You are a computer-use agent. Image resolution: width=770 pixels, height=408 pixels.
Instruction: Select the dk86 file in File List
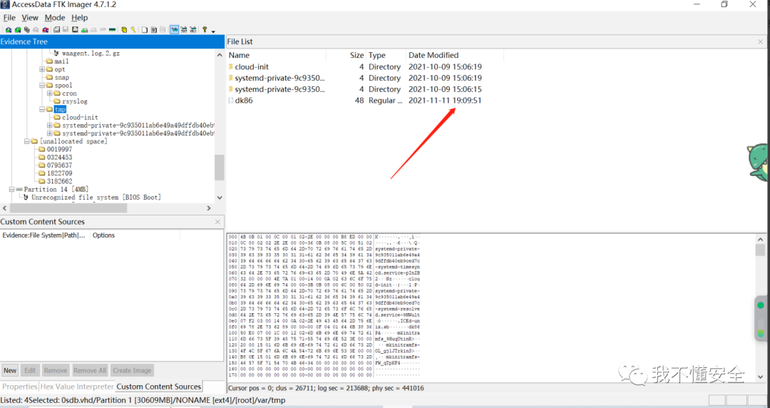pos(244,101)
